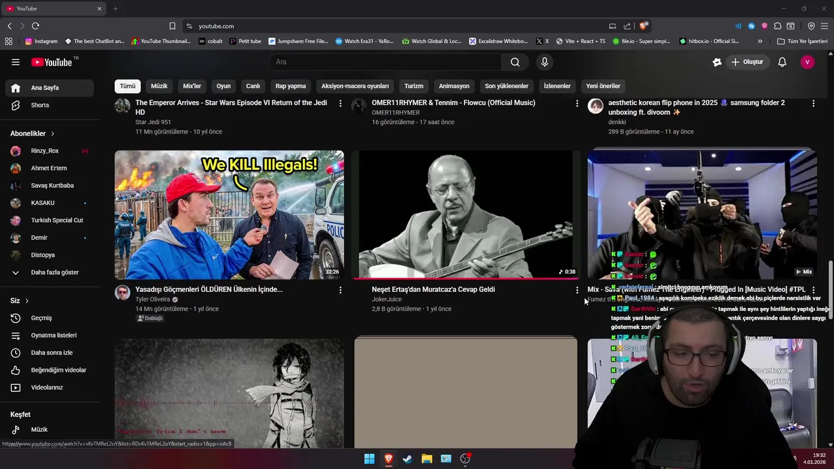Open Geçmiş history
The height and width of the screenshot is (469, 834).
pyautogui.click(x=50, y=318)
